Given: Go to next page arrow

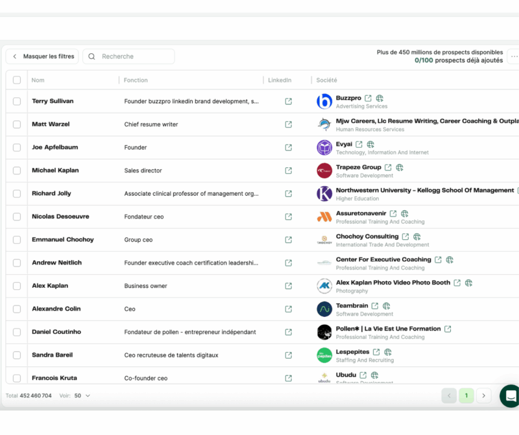Looking at the screenshot, I should pos(483,396).
